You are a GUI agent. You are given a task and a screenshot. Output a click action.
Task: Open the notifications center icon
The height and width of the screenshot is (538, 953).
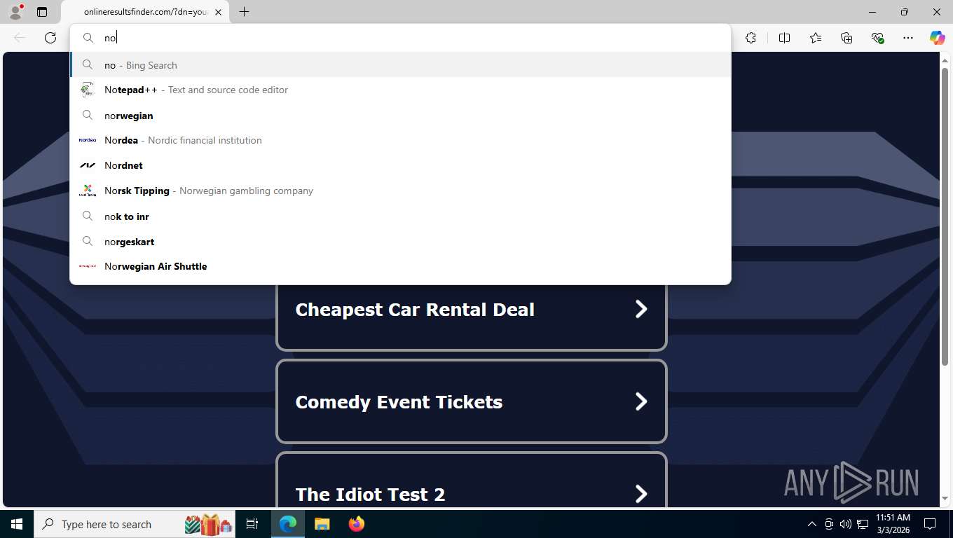pyautogui.click(x=930, y=524)
